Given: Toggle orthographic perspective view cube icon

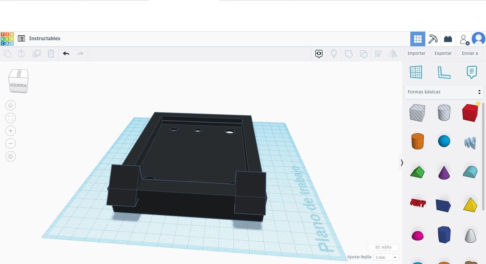Looking at the screenshot, I should click(11, 156).
